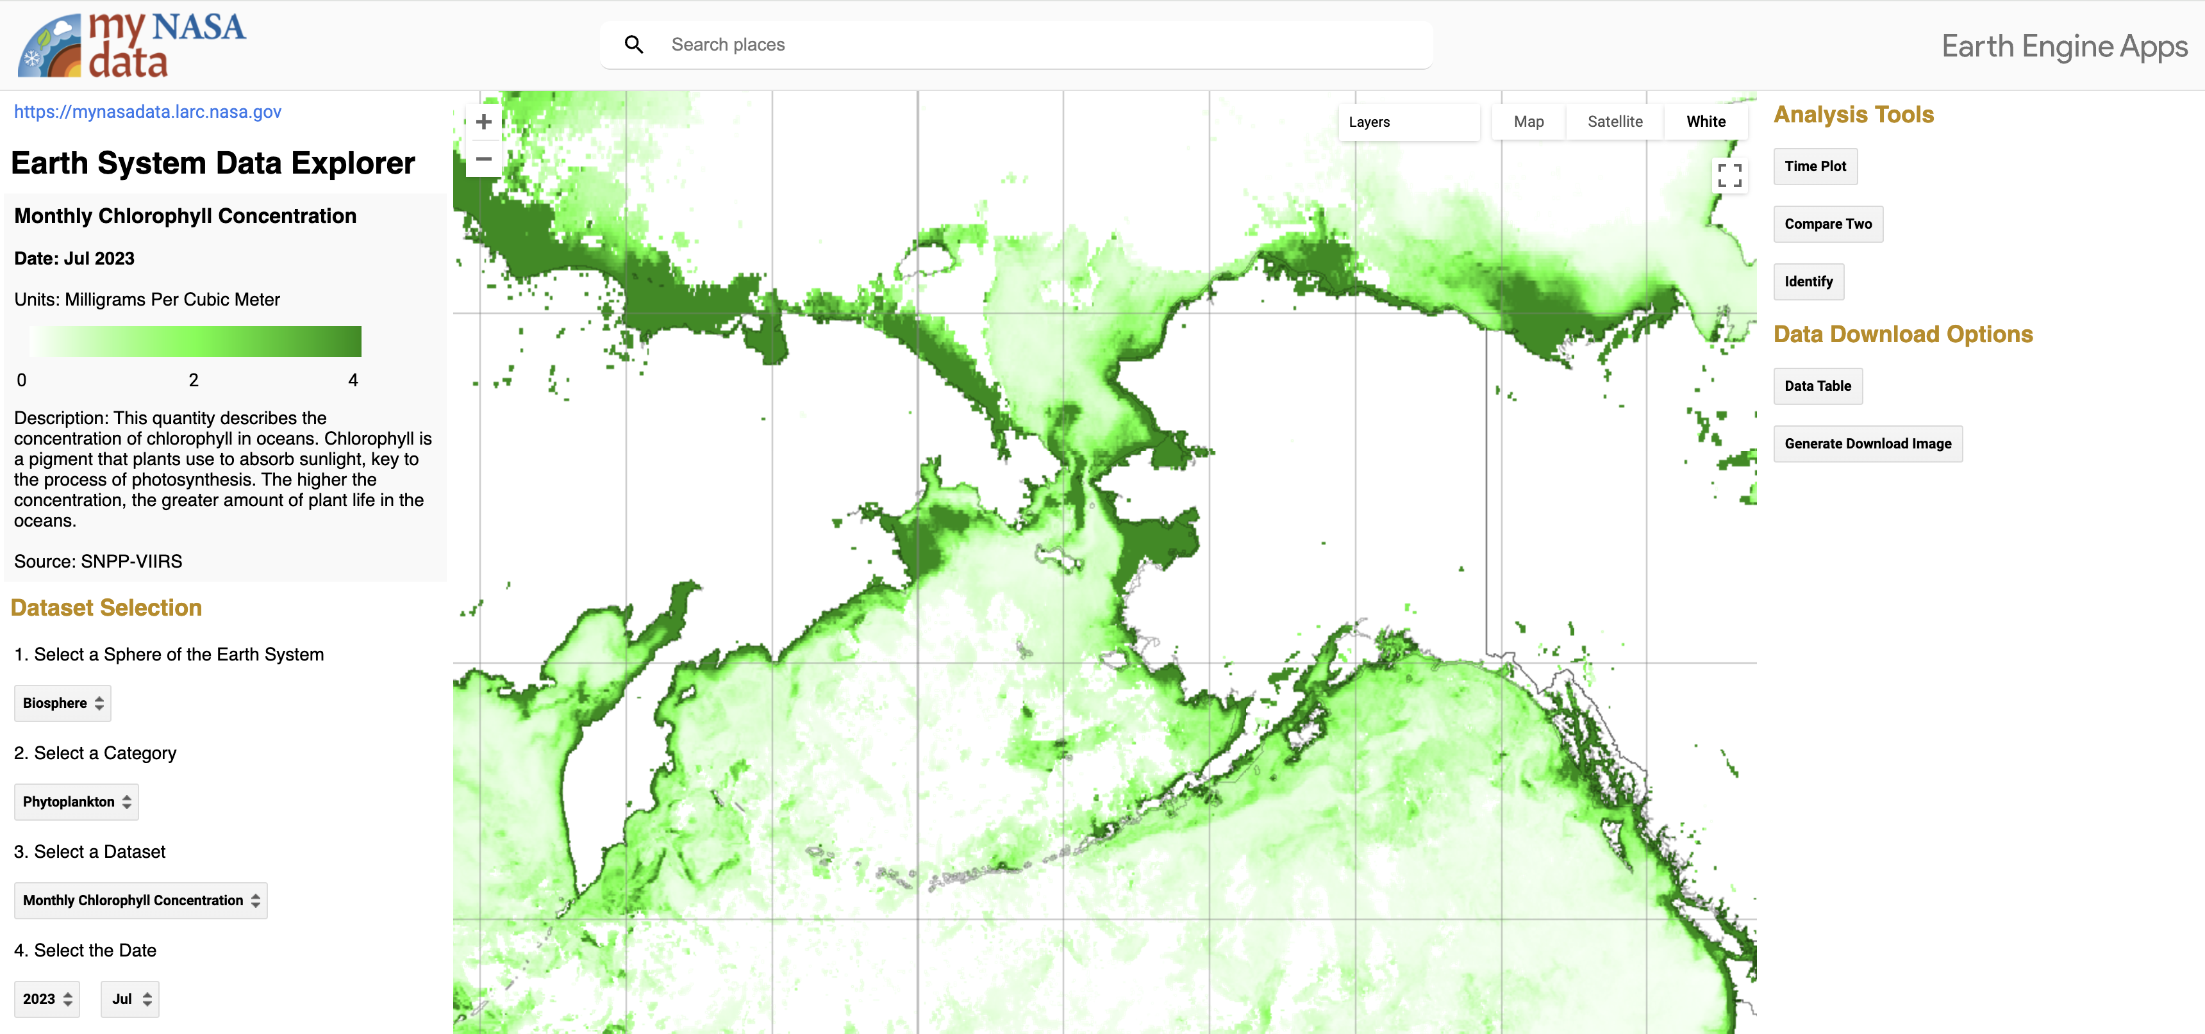The image size is (2205, 1034).
Task: Launch the Compare Two tool
Action: (x=1827, y=223)
